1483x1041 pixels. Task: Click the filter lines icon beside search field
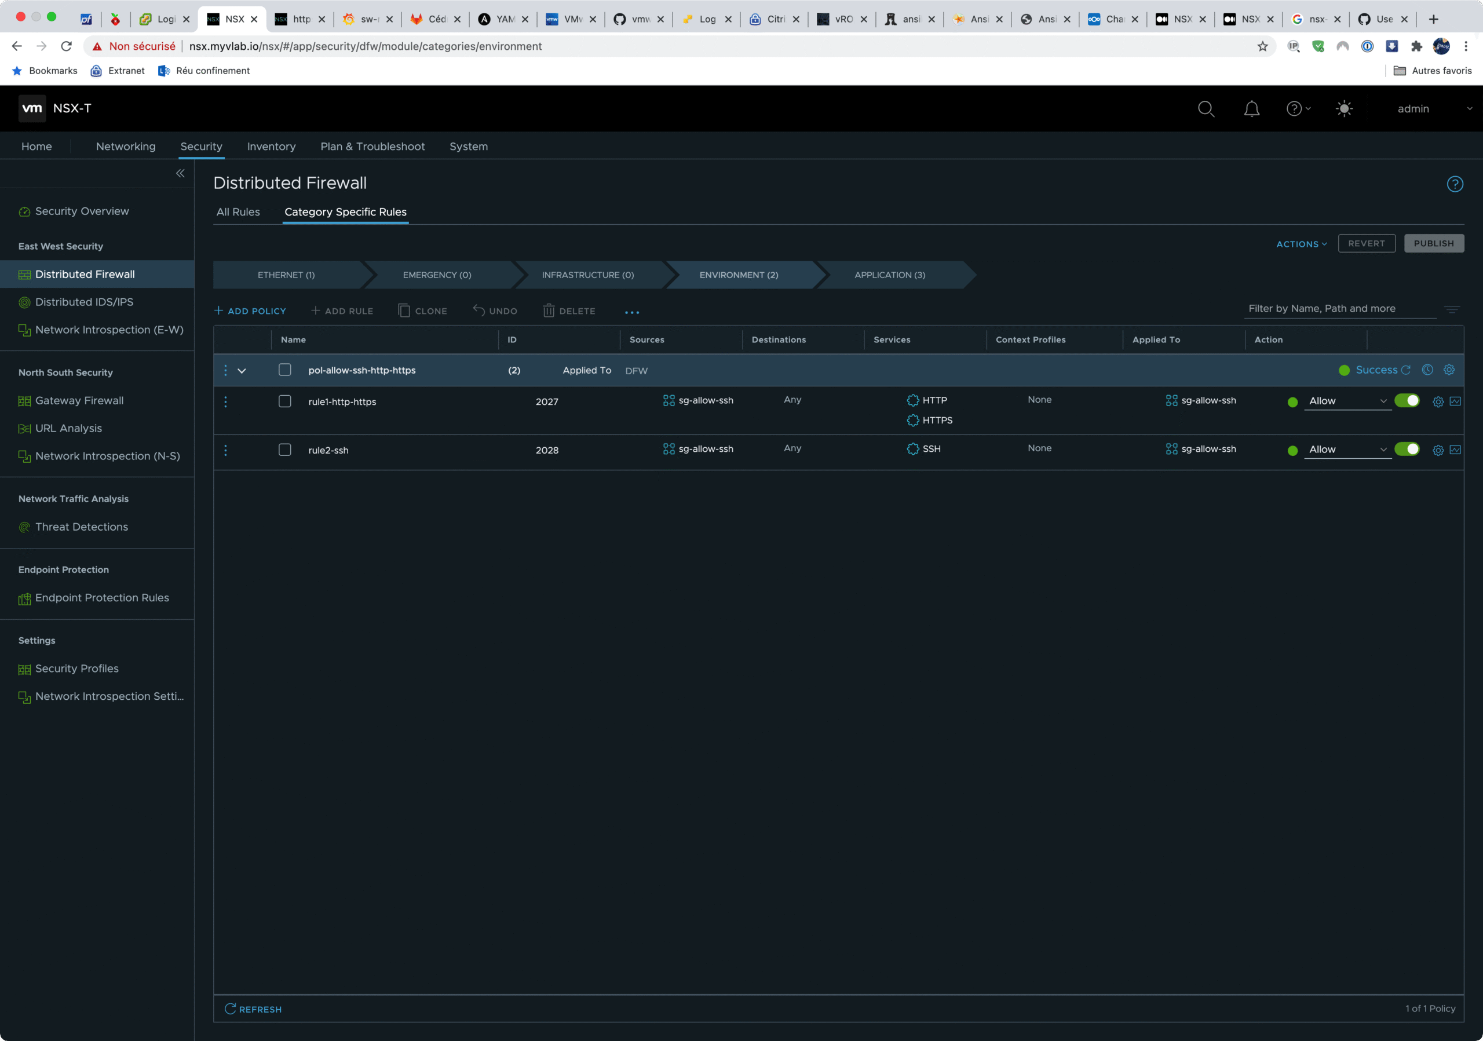tap(1451, 309)
